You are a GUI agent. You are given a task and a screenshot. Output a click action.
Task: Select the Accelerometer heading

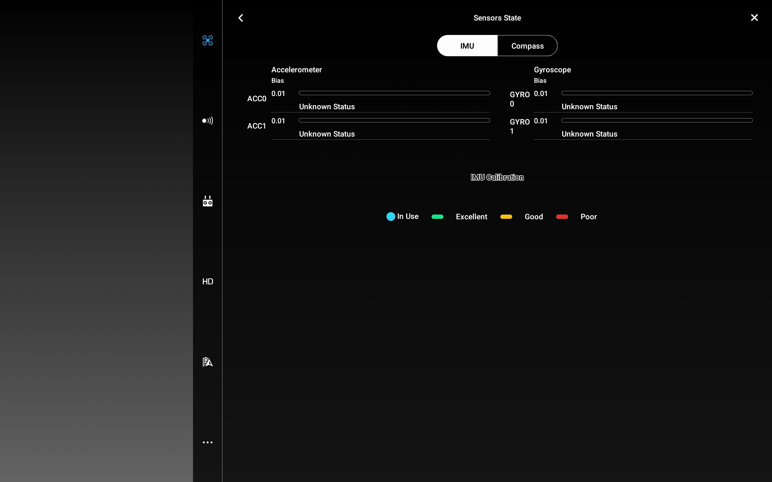click(x=297, y=69)
